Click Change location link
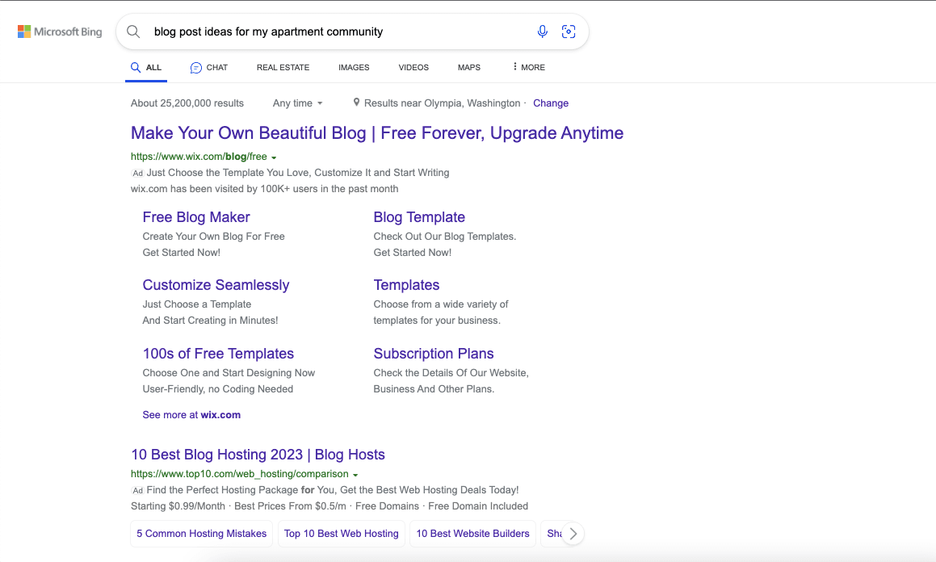Image resolution: width=936 pixels, height=562 pixels. coord(551,103)
